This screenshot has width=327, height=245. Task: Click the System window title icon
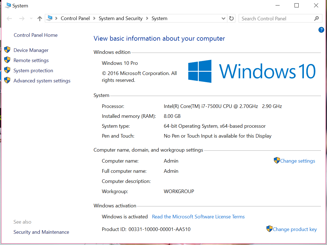[8, 5]
